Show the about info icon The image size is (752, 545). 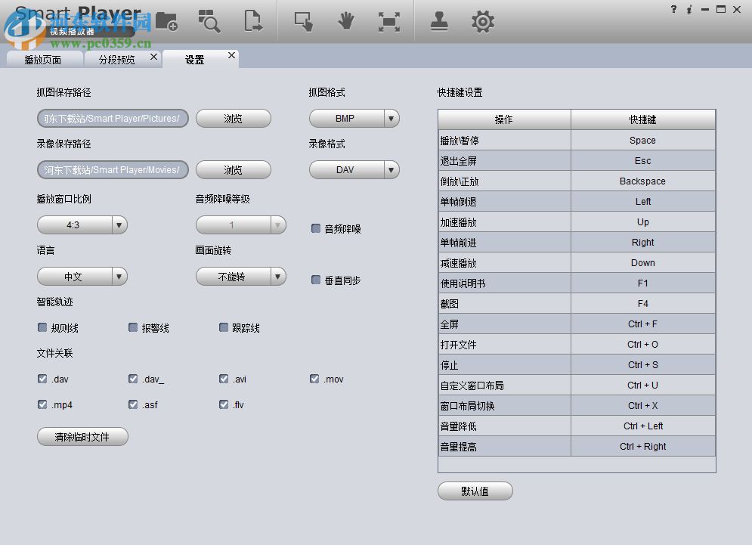pyautogui.click(x=689, y=9)
